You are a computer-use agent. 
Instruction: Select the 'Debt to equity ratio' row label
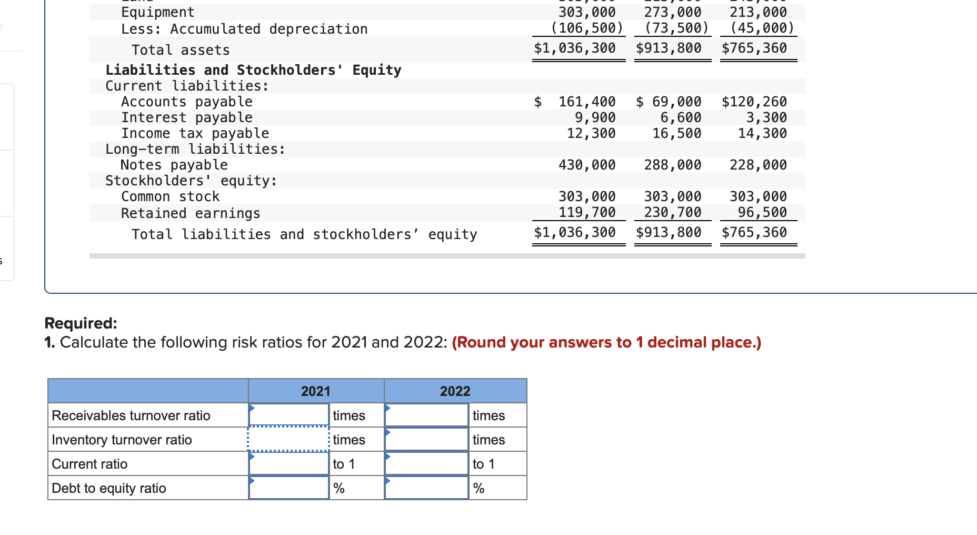coord(109,488)
